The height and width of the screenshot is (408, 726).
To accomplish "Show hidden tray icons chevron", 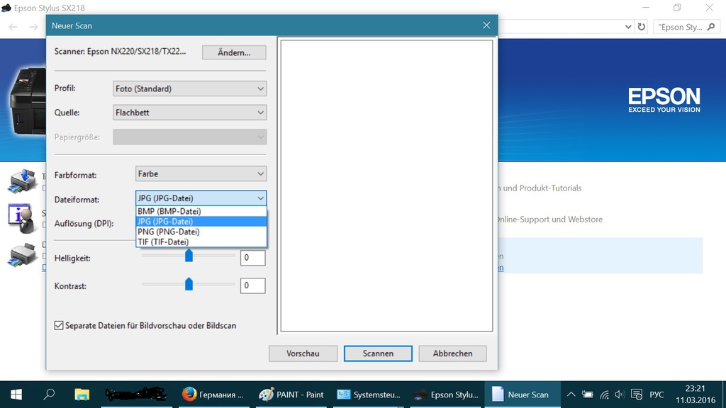I will pyautogui.click(x=571, y=395).
